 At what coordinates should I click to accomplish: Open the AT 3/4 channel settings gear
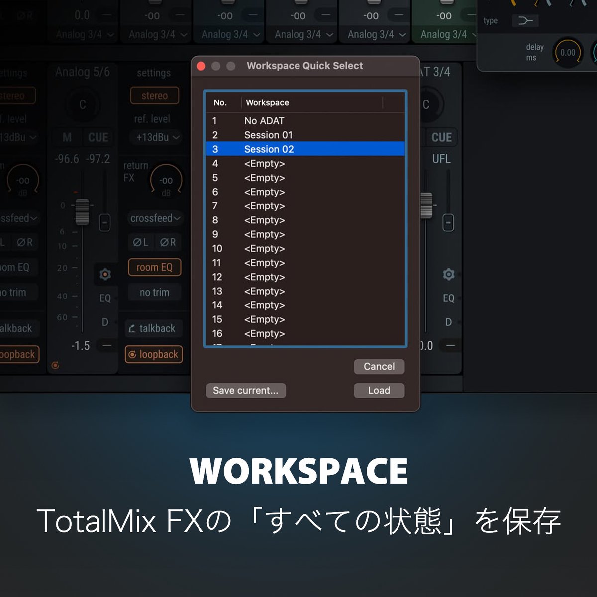coord(448,274)
